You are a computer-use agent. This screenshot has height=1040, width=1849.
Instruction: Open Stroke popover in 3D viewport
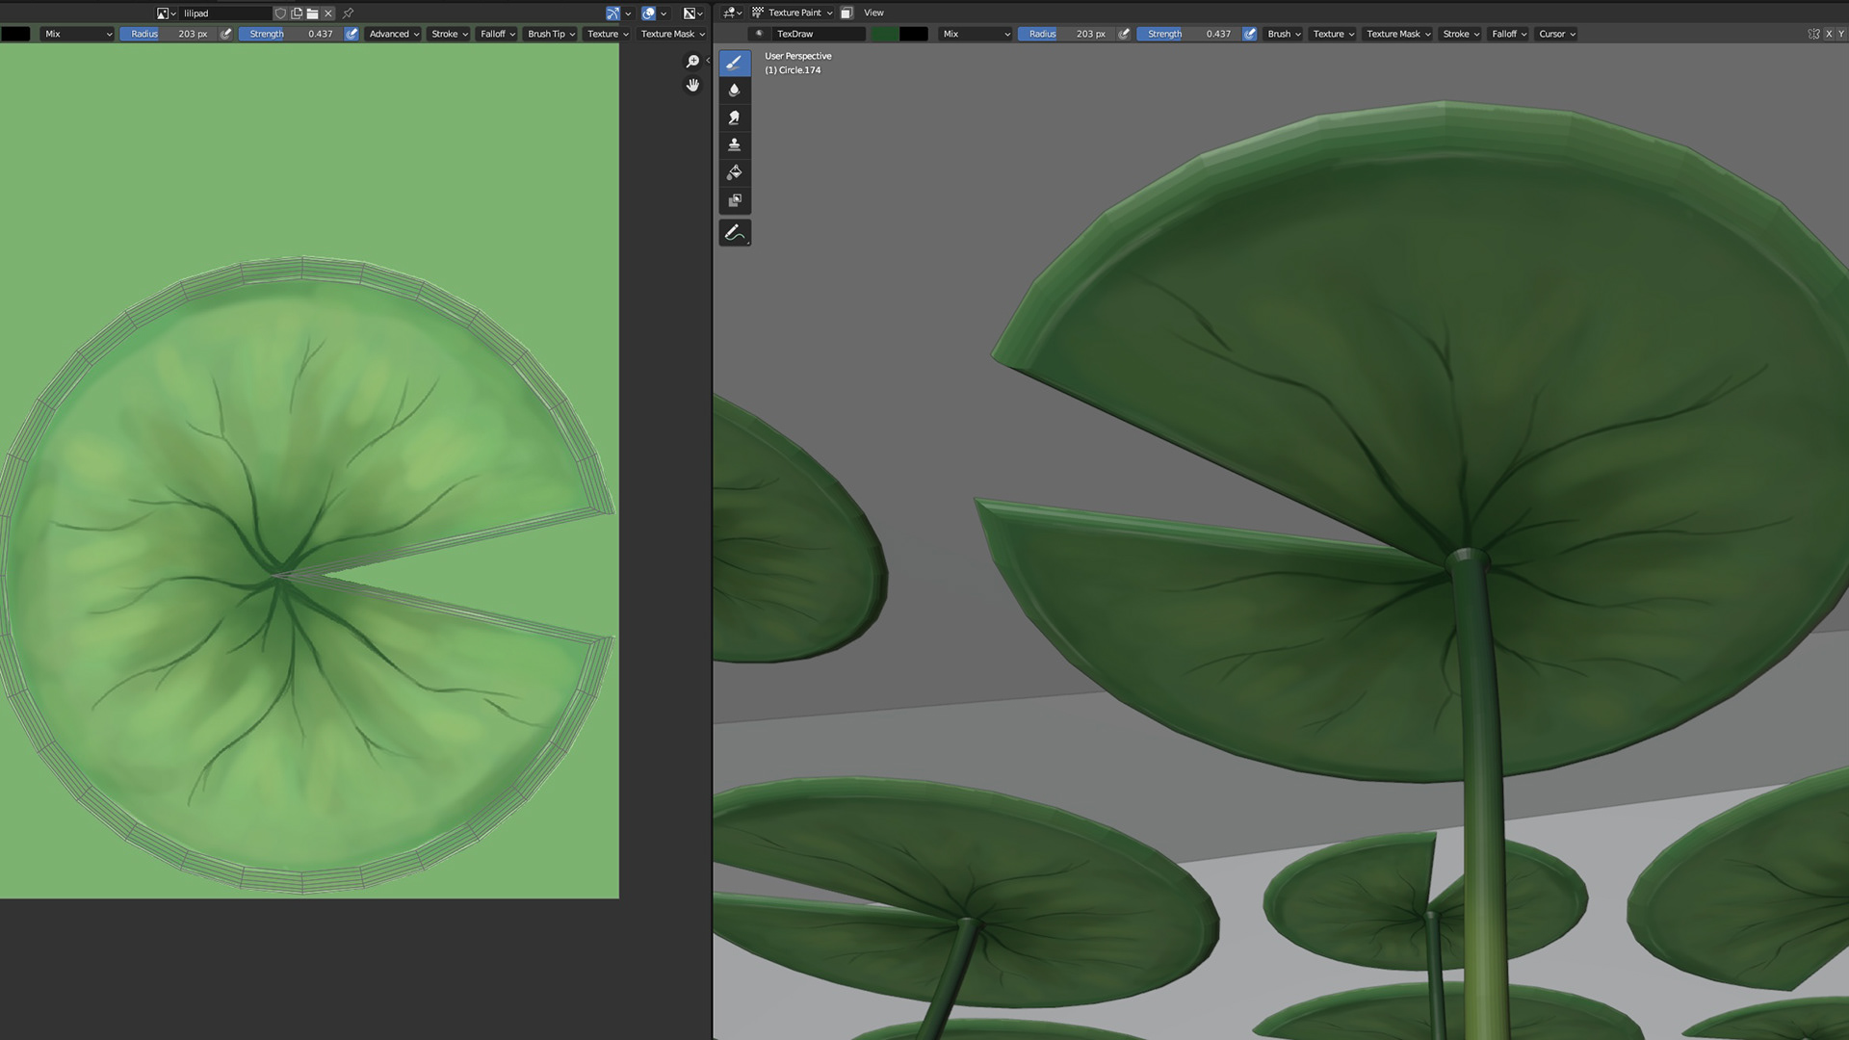pyautogui.click(x=1461, y=34)
